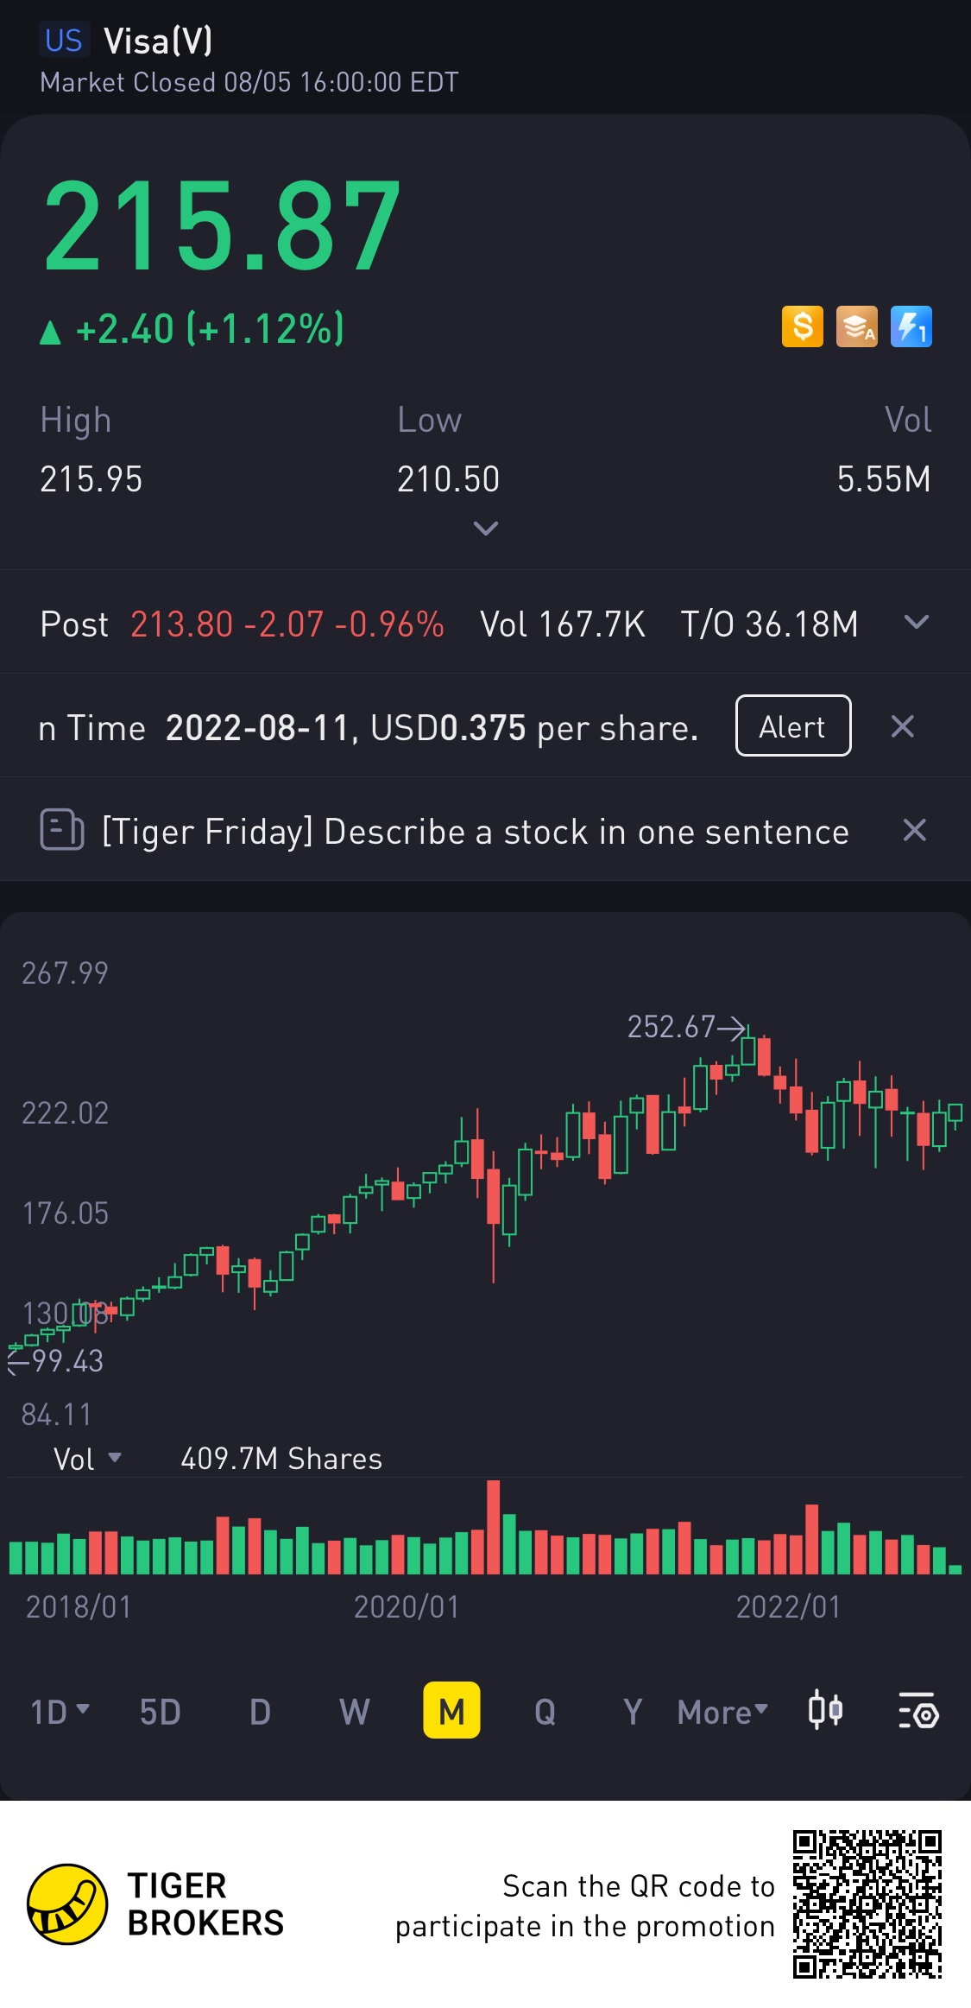Open the Vol indicator dropdown
This screenshot has height=2008, width=971.
86,1459
